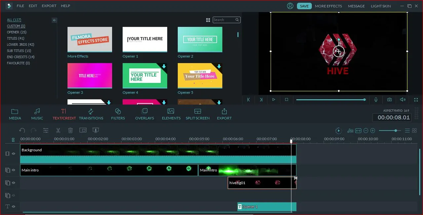Switch to LIGHT SKIN
The height and width of the screenshot is (215, 423).
point(381,6)
